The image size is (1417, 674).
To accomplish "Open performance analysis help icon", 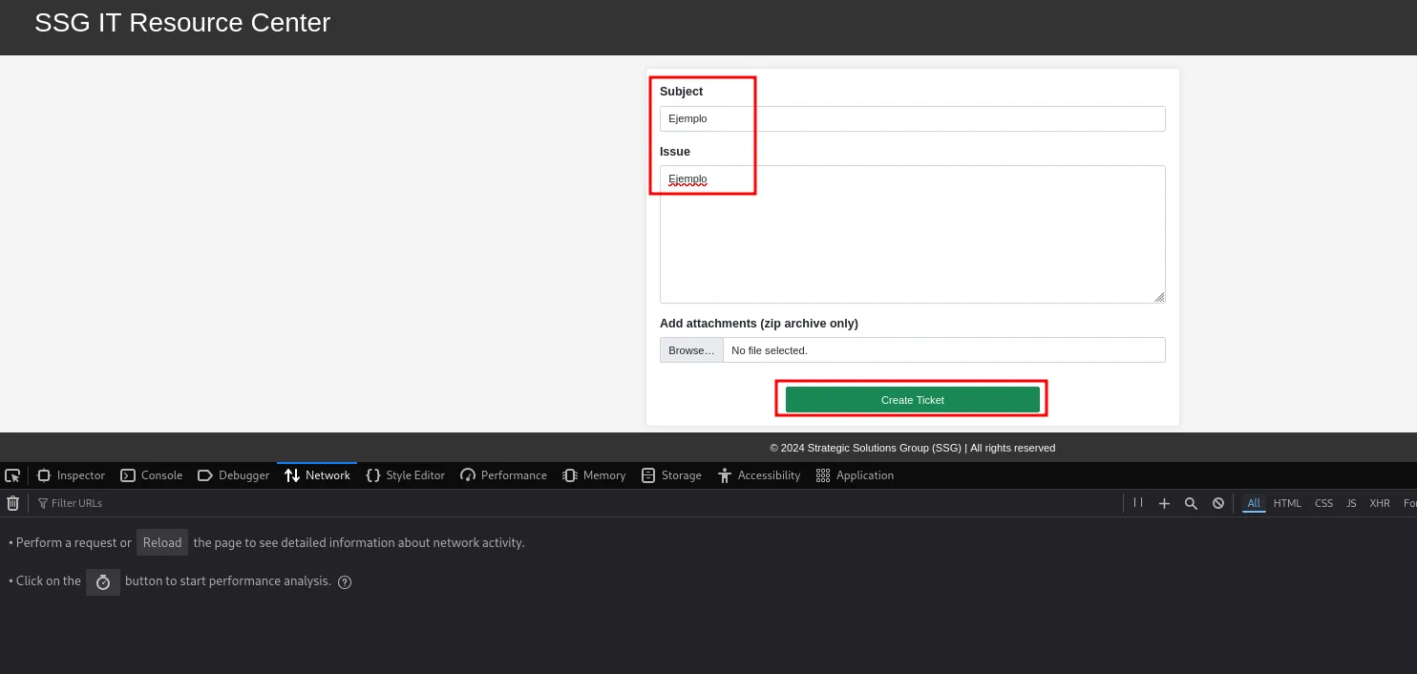I will [345, 582].
